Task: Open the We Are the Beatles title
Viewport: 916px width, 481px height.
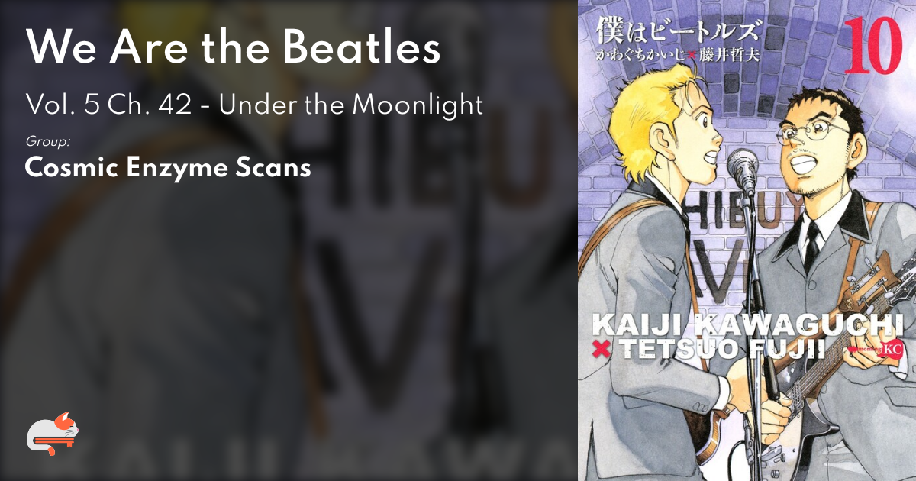Action: click(234, 48)
